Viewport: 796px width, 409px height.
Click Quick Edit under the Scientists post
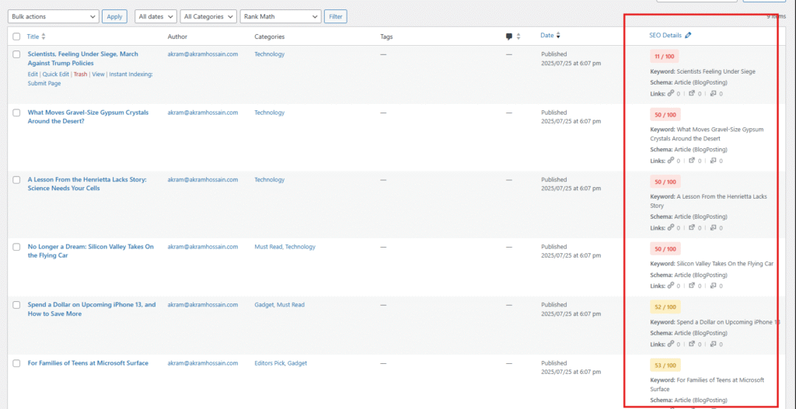pos(55,74)
